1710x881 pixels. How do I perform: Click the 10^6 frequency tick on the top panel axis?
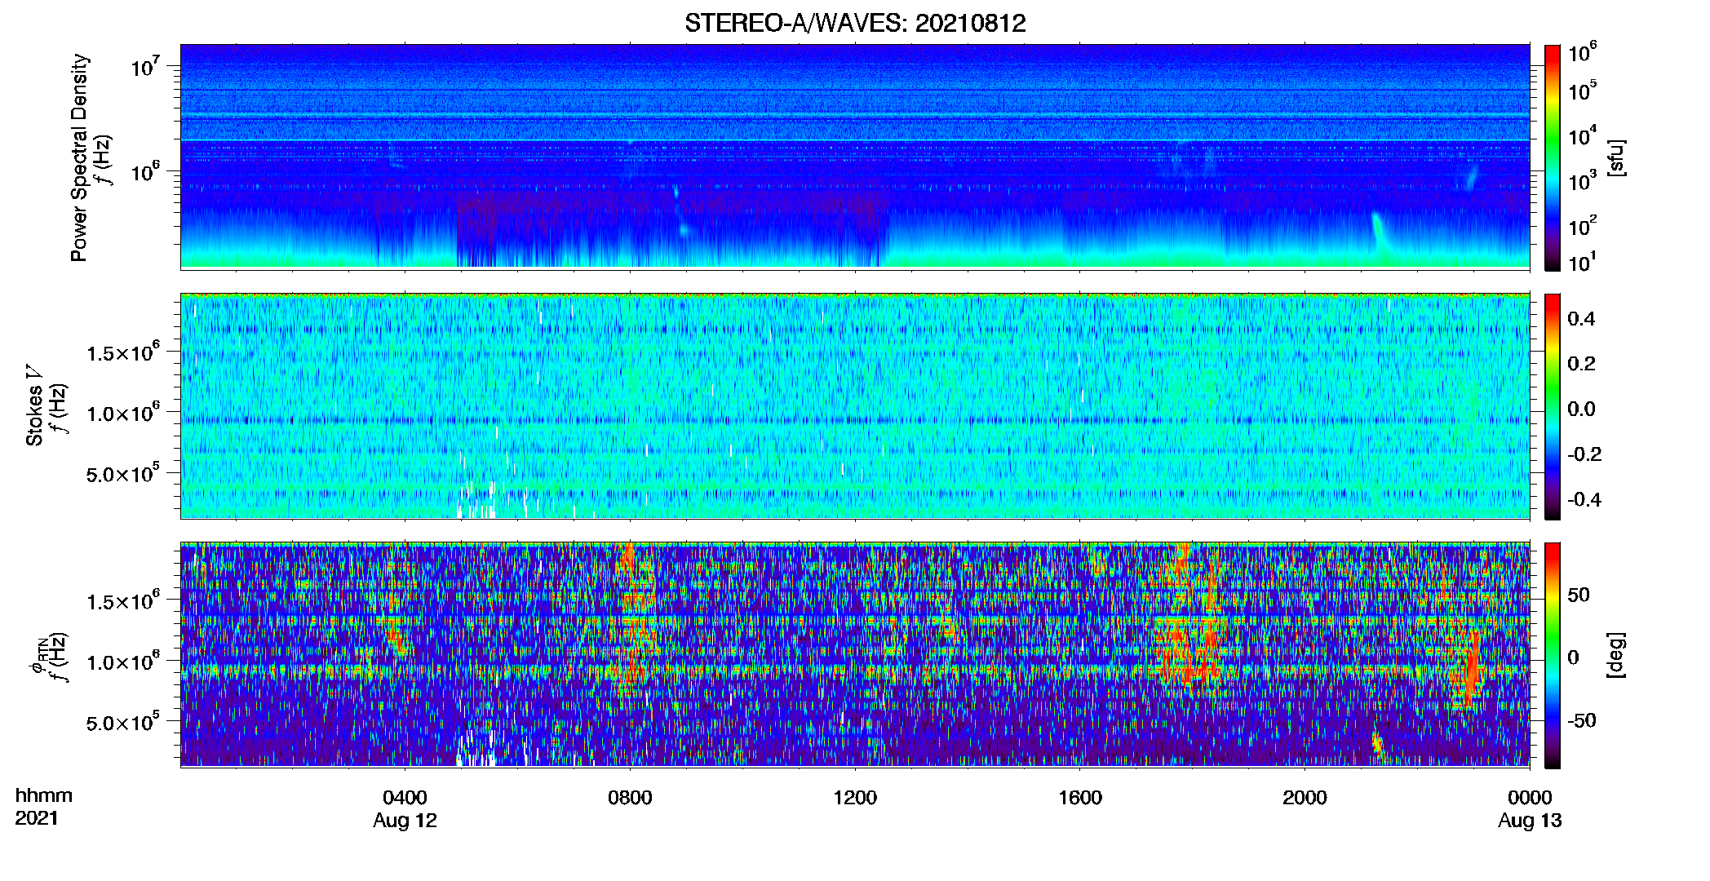144,171
